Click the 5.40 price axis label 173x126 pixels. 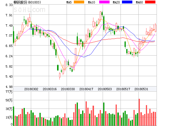click(x=9, y=76)
